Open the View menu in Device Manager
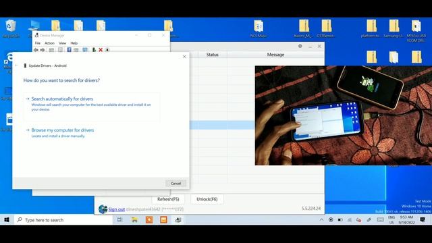 click(x=63, y=43)
